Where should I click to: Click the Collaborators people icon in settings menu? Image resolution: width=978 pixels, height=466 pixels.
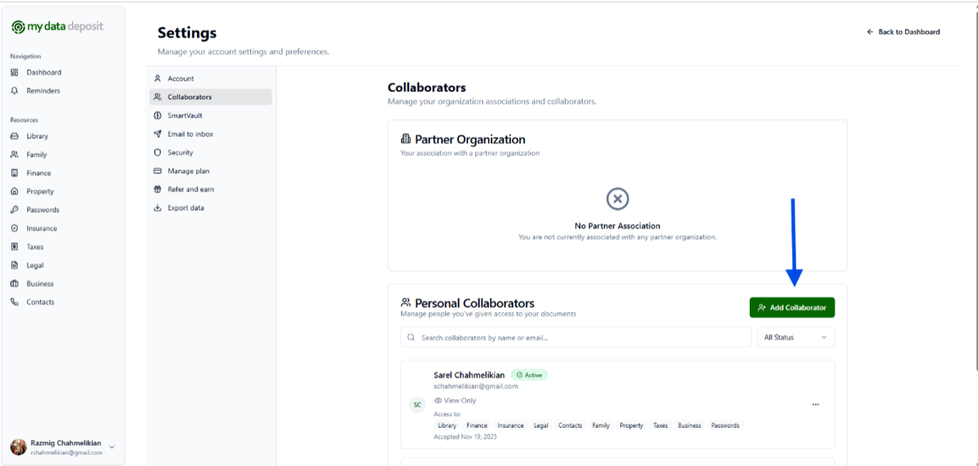[x=158, y=97]
